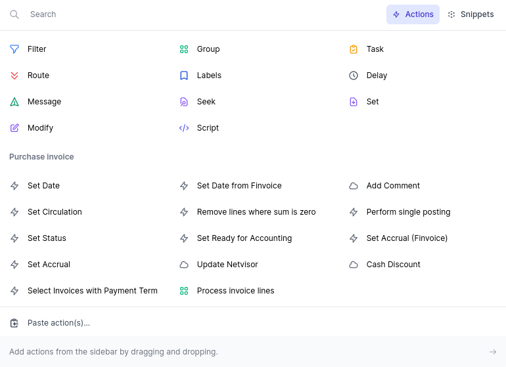Image resolution: width=506 pixels, height=367 pixels.
Task: Switch to the Snippets tab
Action: [471, 14]
